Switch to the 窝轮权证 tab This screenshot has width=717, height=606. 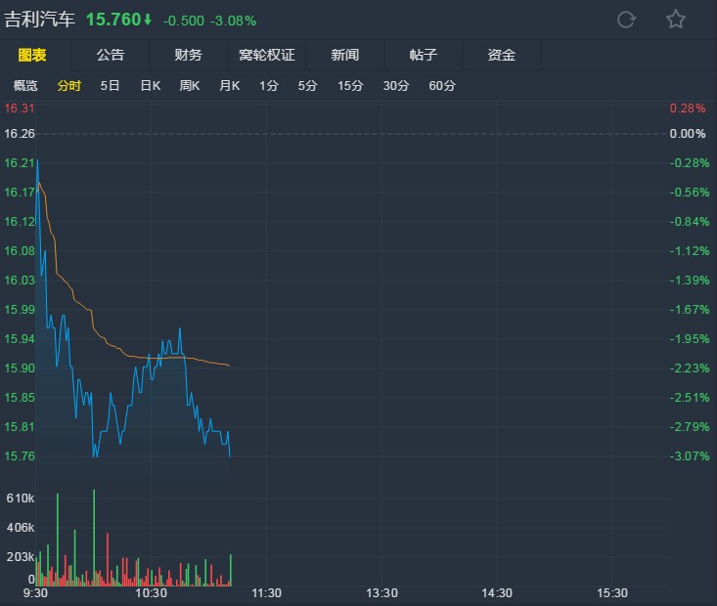[266, 55]
